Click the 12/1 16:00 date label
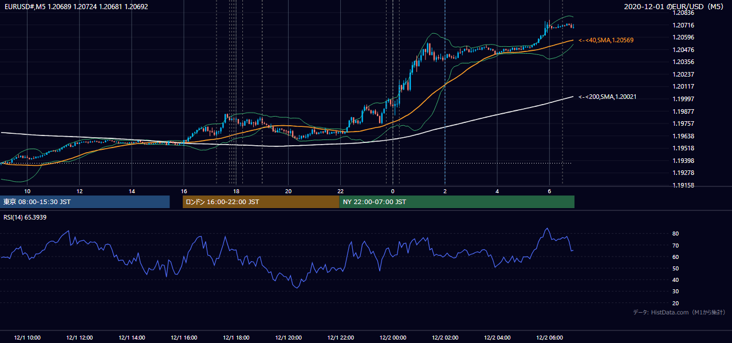Viewport: 732px width, 343px height. pos(184,337)
